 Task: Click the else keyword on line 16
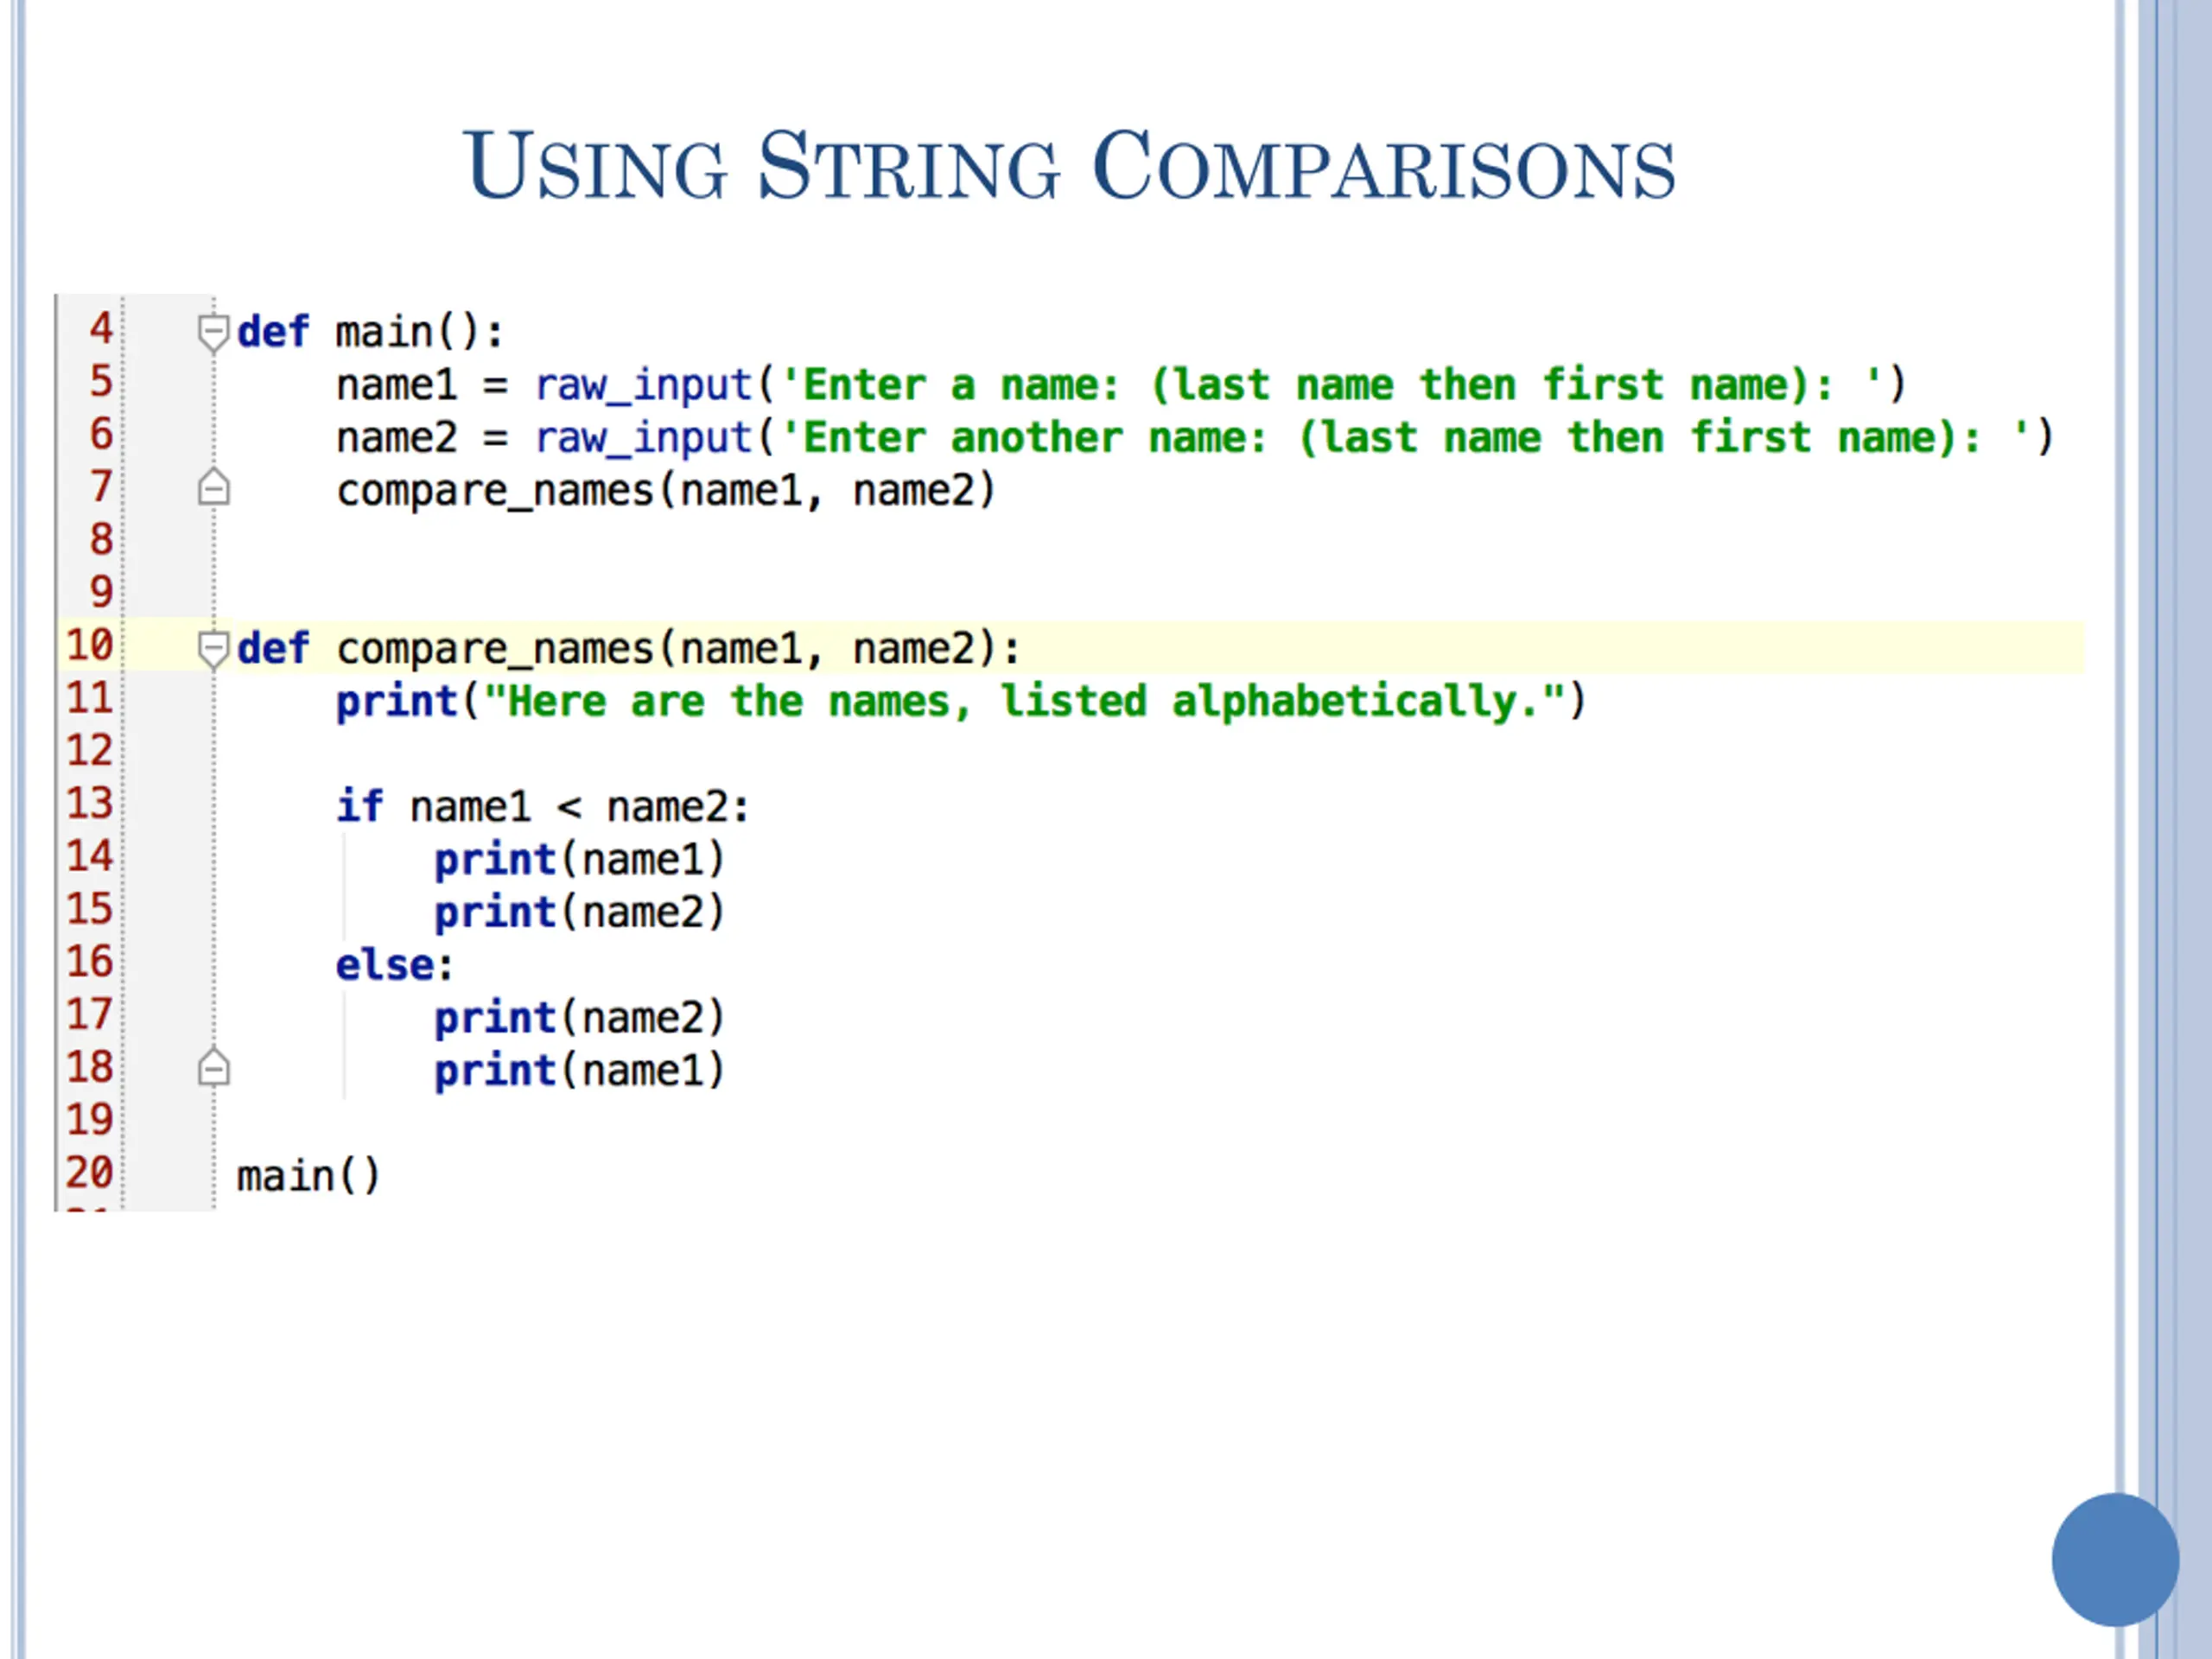(385, 965)
